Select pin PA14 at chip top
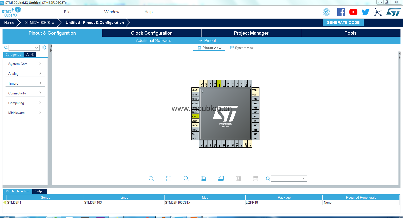The height and width of the screenshot is (218, 403). coord(250,84)
